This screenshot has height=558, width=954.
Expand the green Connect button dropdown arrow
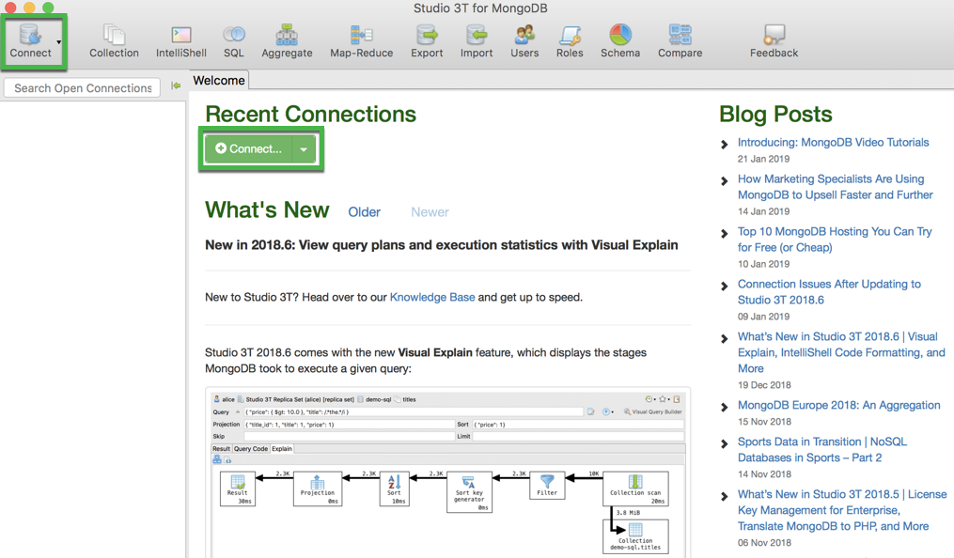tap(304, 149)
